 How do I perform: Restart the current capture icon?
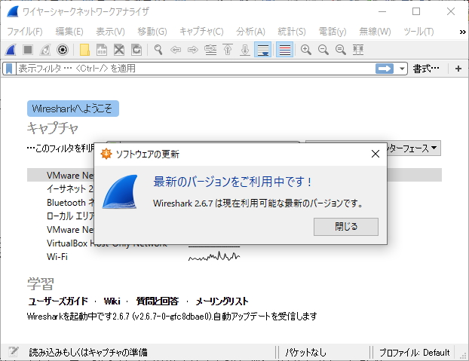[x=45, y=50]
